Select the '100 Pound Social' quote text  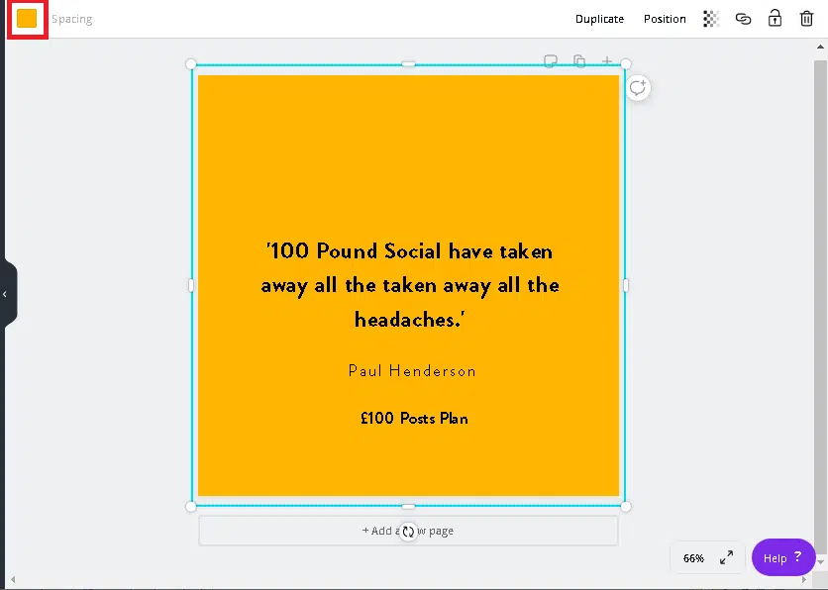(x=410, y=285)
